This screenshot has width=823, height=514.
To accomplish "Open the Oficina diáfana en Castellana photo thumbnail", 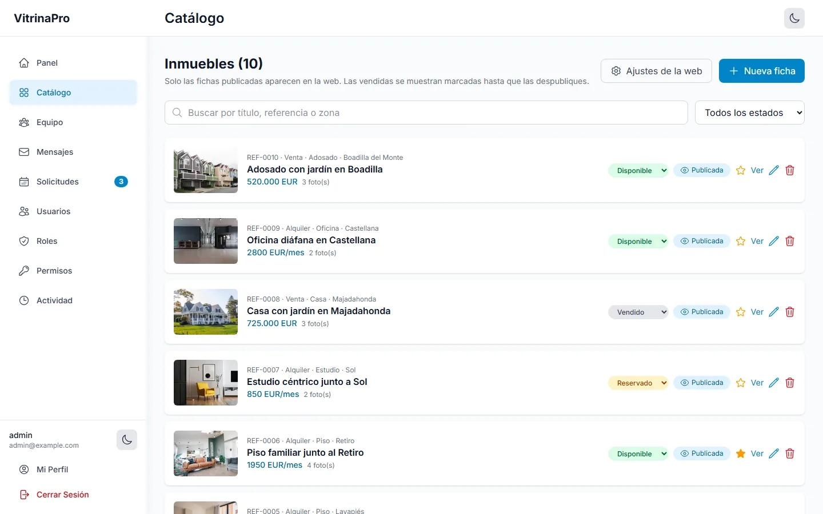I will 206,241.
